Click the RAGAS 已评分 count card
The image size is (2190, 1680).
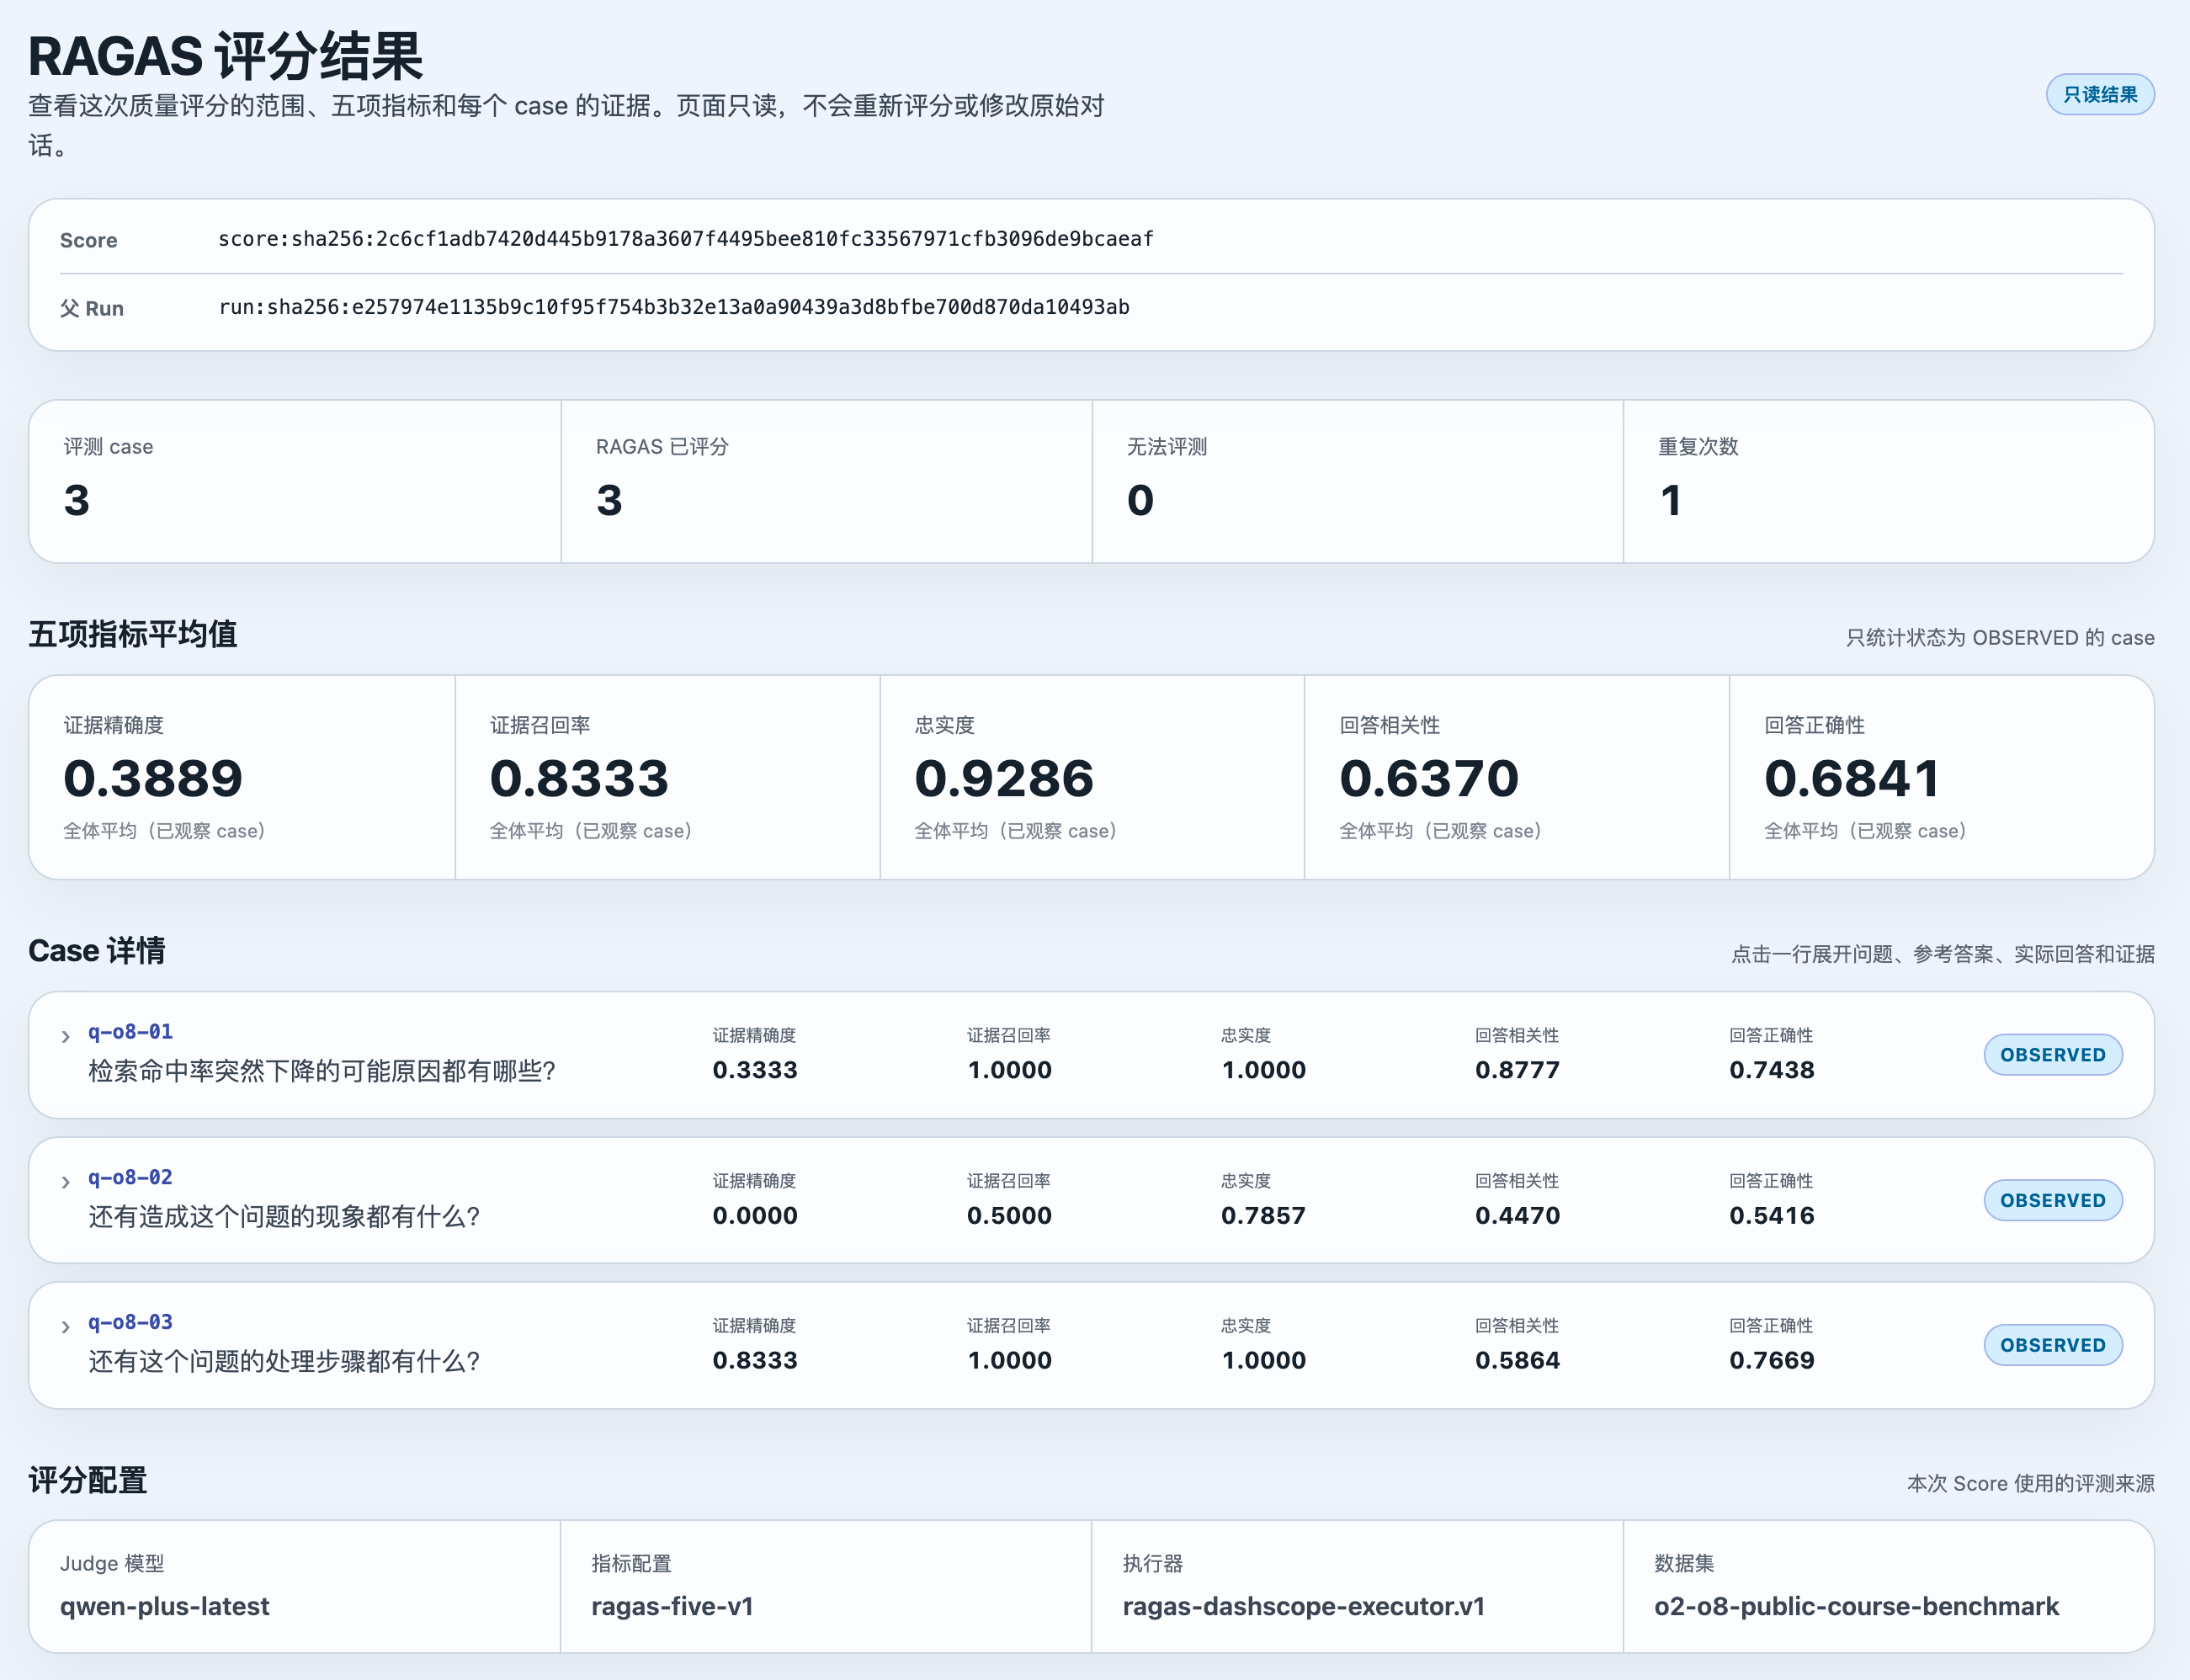click(826, 481)
